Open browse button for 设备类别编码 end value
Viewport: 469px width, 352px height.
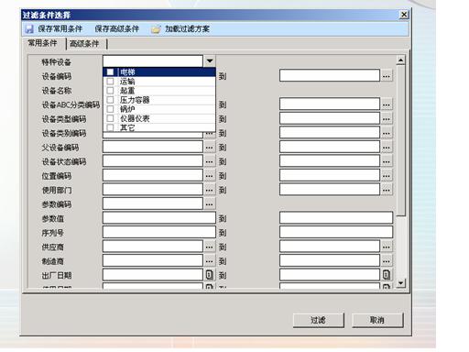387,133
